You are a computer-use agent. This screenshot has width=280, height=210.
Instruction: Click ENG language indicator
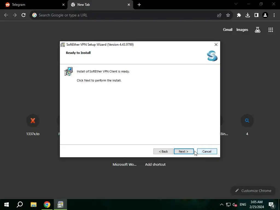[x=243, y=205]
